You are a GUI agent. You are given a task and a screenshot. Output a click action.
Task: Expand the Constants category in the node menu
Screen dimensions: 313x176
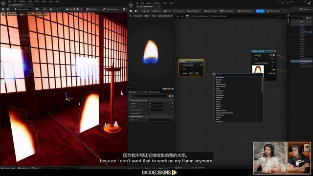(219, 93)
